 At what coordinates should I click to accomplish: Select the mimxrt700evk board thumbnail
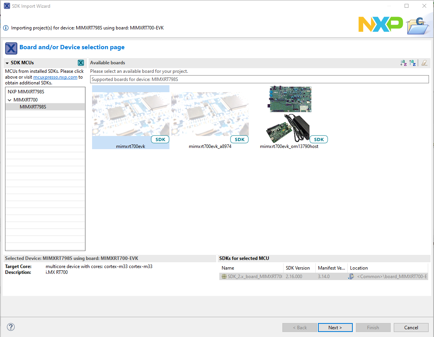130,114
